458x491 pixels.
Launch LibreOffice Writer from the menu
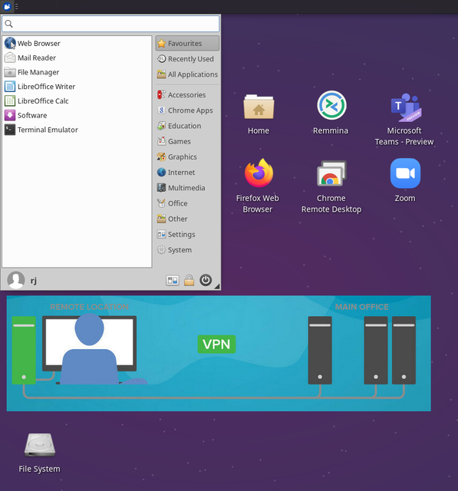coord(77,87)
